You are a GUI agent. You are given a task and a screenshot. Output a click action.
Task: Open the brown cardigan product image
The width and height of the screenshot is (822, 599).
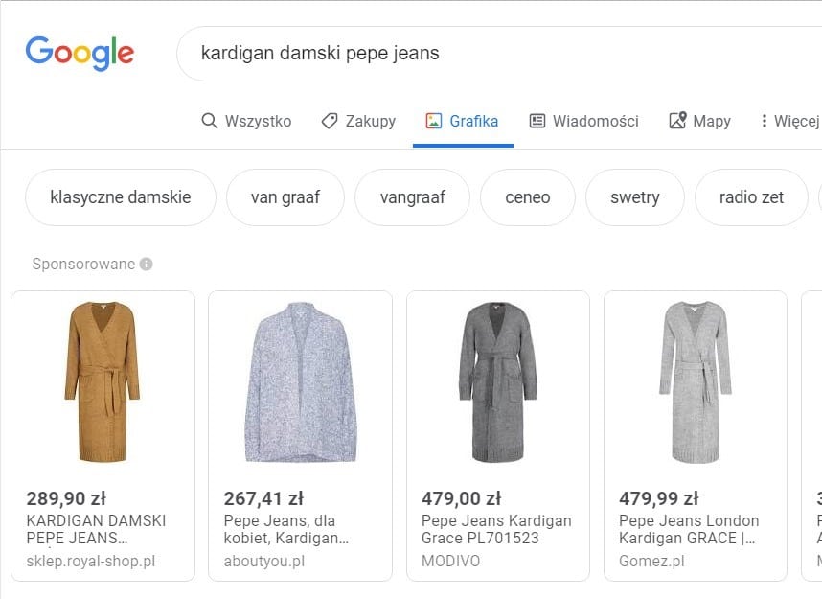point(103,381)
